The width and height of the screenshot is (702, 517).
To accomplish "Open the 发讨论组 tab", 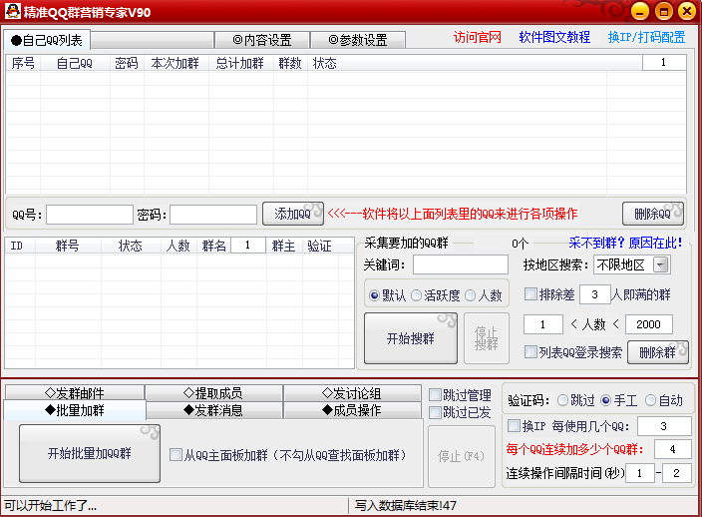I will pos(351,393).
